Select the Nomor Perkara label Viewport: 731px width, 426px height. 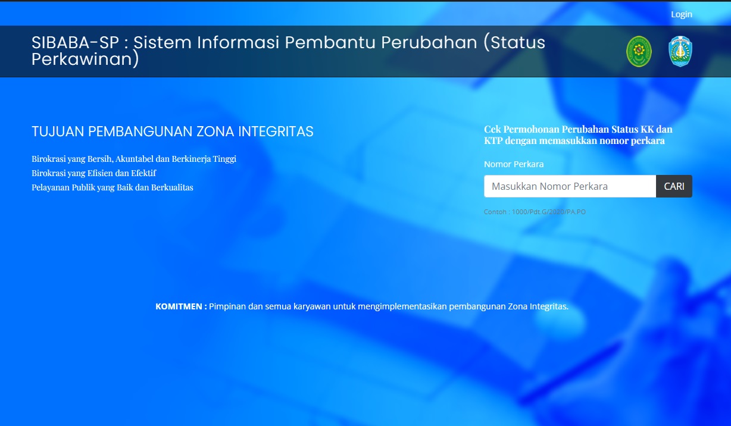[513, 164]
